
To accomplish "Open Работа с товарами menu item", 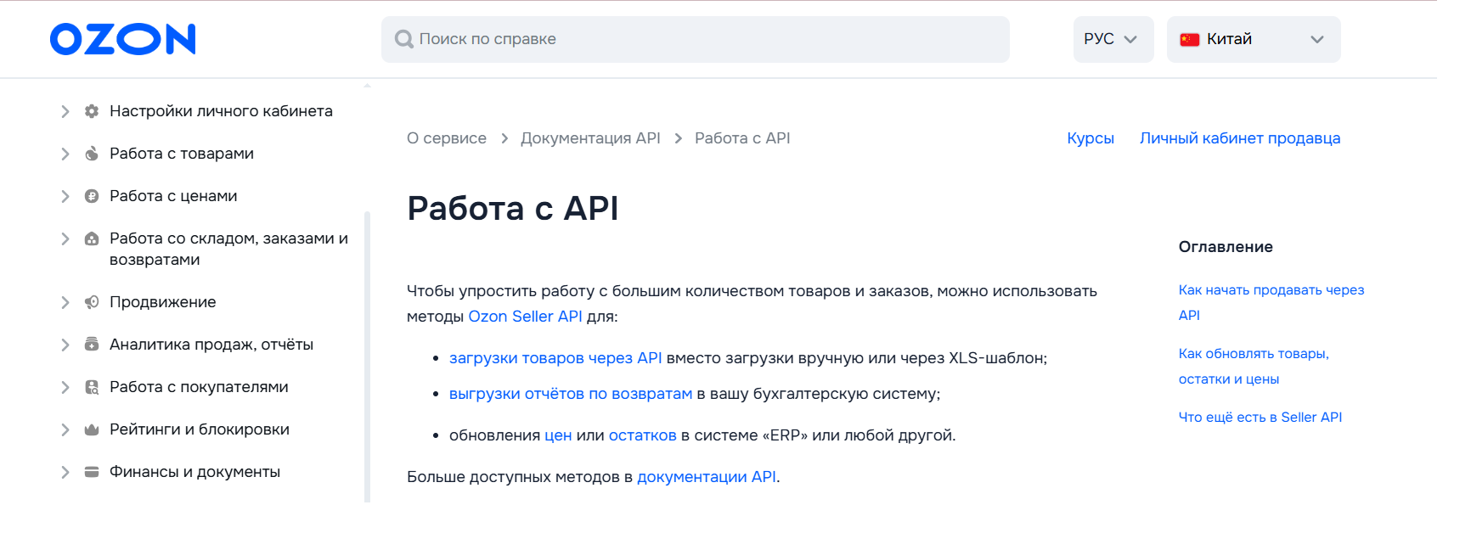I will coord(182,154).
